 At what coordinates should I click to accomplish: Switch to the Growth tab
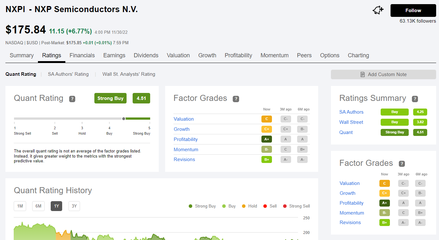pyautogui.click(x=207, y=55)
